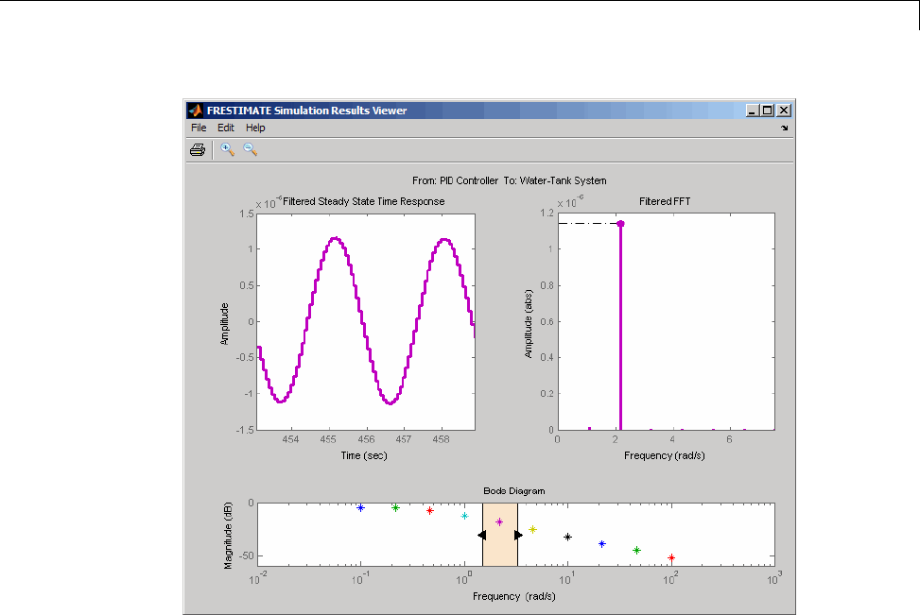Screen dimensions: 920x615
Task: Click the blue Bode point right of the black one
Action: pos(602,544)
